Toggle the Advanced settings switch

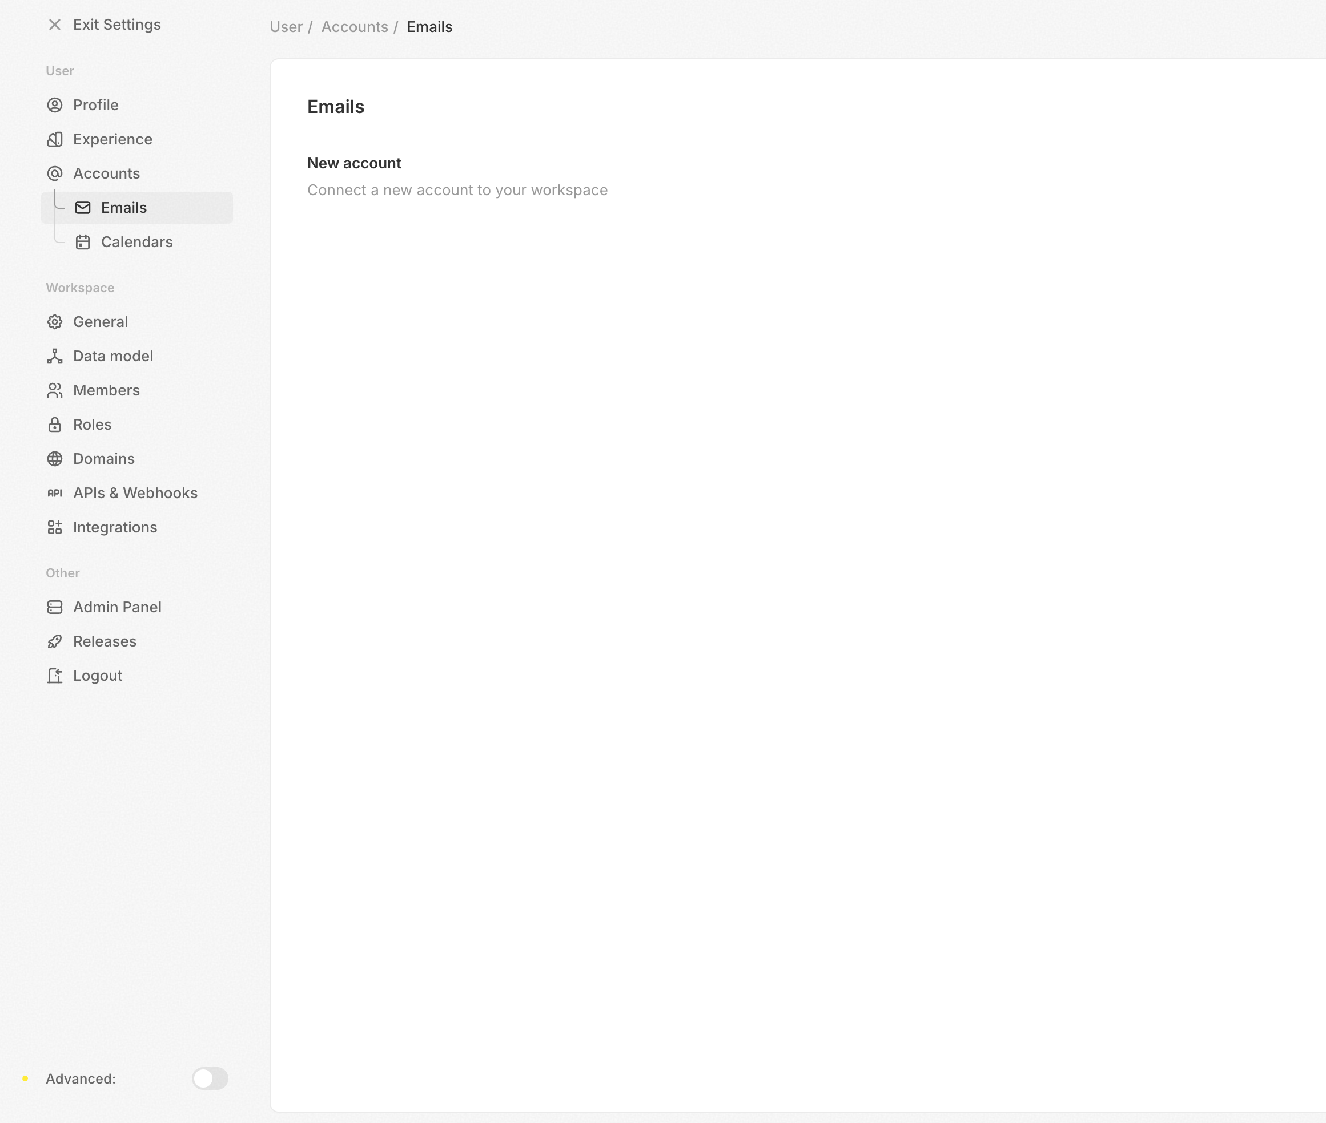[x=210, y=1078]
